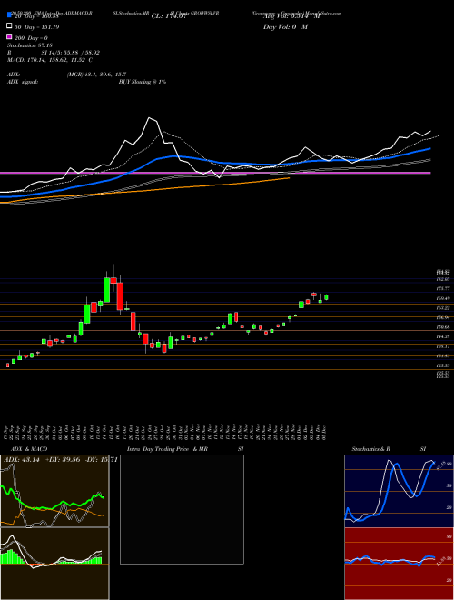This screenshot has height=600, width=454.
Task: Click the 'Day Vol: 0 M' label
Action: 285,27
